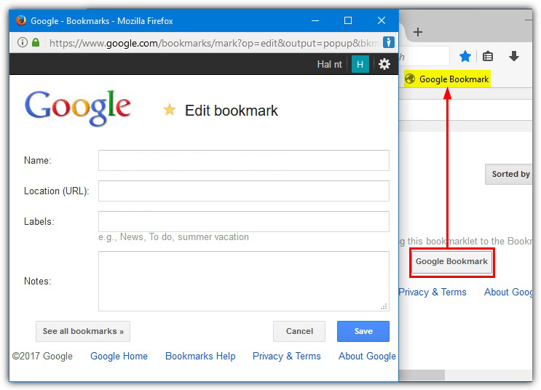The width and height of the screenshot is (541, 390).
Task: Click the highlighted Google Bookmark toolbar item
Action: click(447, 79)
